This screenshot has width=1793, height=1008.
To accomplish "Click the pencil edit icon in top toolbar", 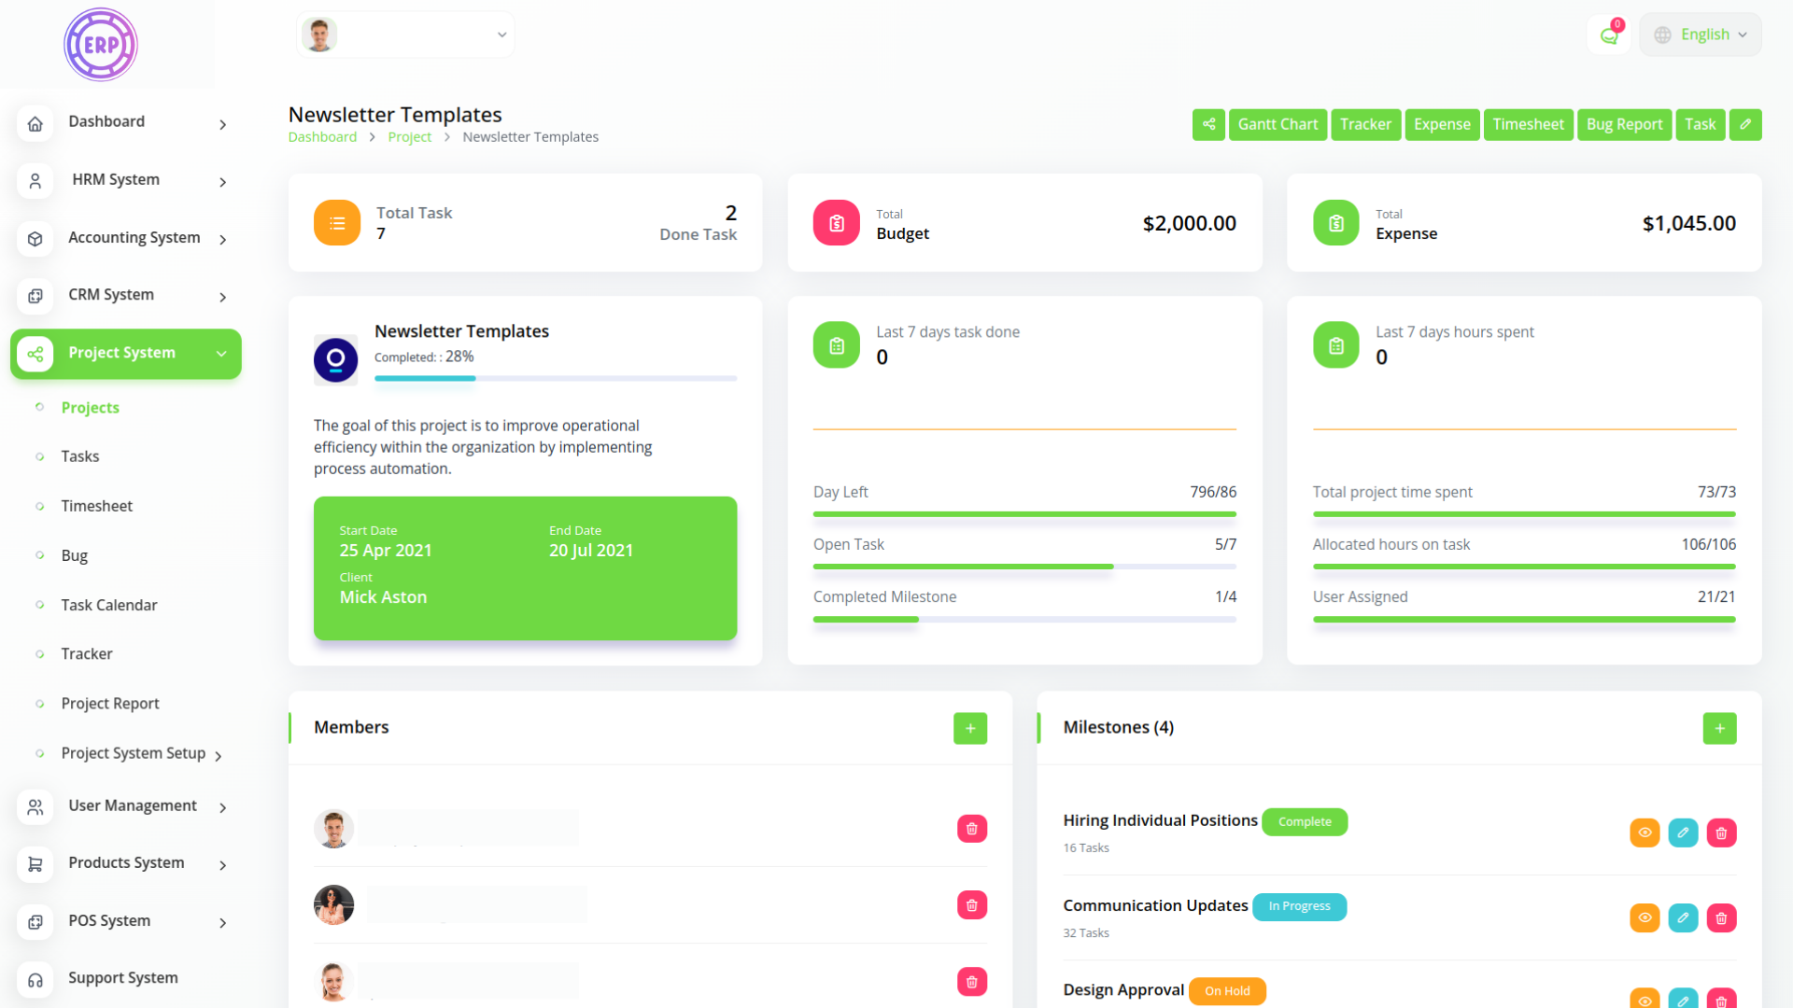I will point(1744,124).
